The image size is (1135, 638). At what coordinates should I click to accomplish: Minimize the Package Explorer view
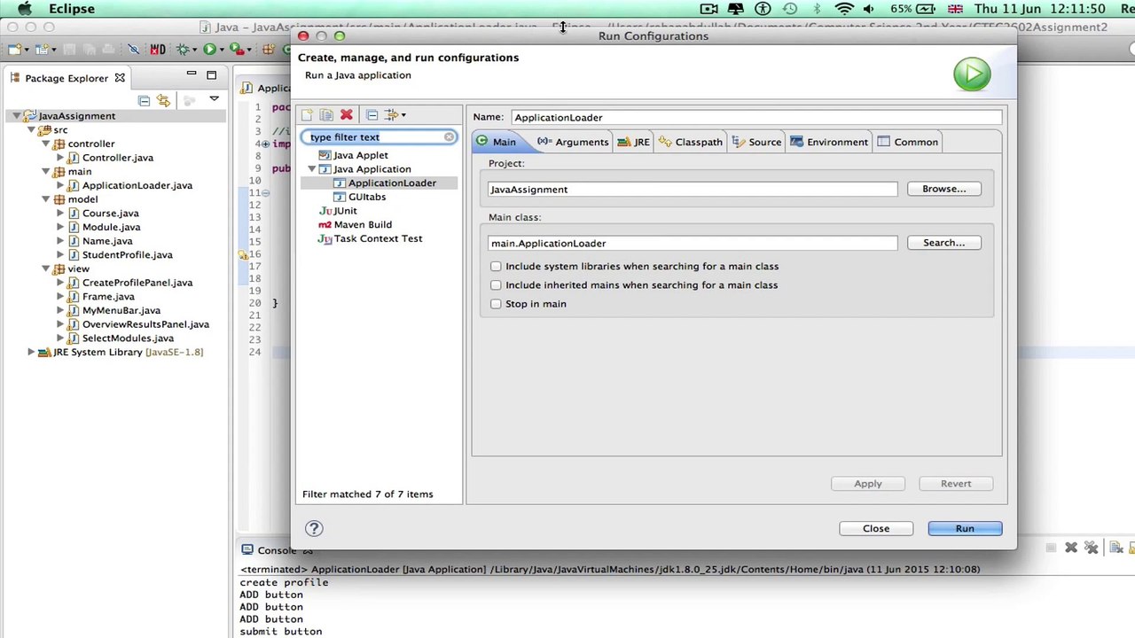192,74
